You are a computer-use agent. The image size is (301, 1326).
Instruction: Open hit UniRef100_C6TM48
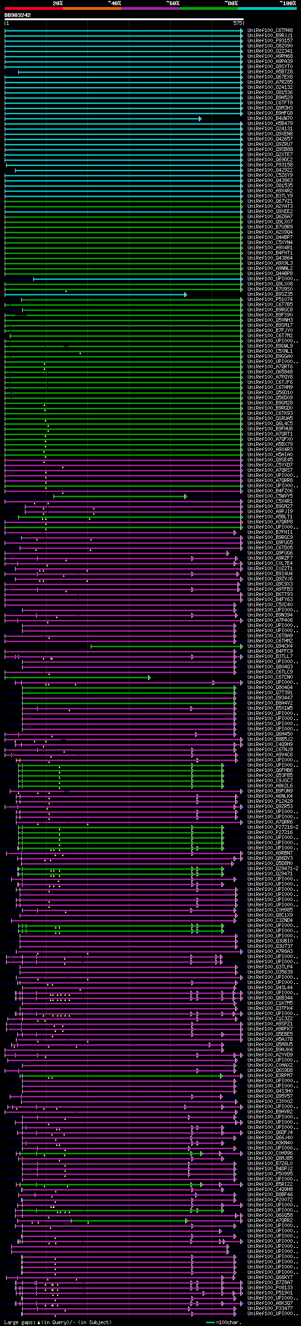coord(270,31)
